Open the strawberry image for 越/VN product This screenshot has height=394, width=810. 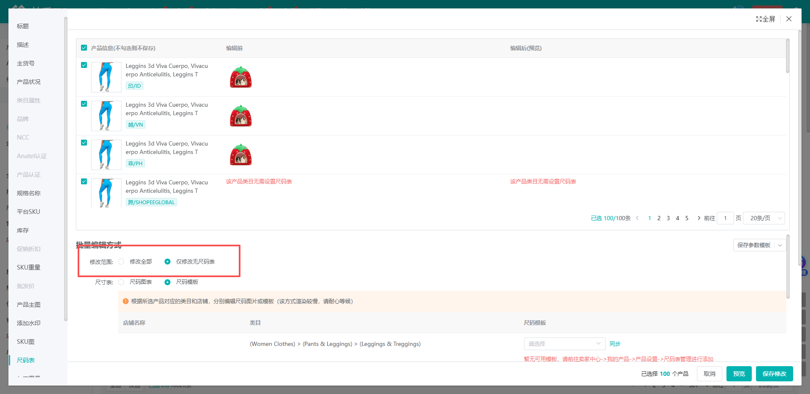click(x=241, y=116)
